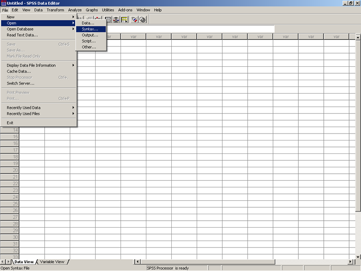
Task: Choose Data... from the Open submenu
Action: 91,23
